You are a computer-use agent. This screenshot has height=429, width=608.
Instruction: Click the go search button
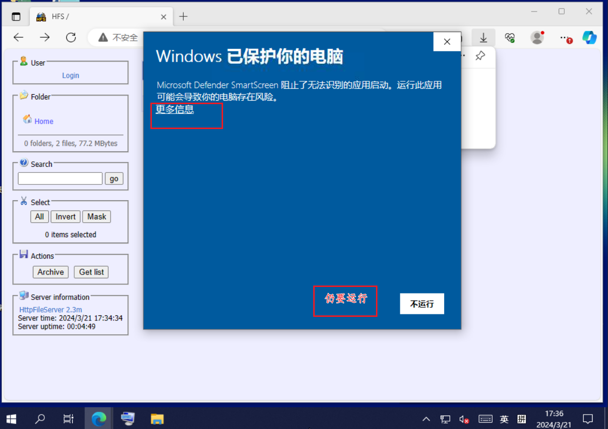[114, 178]
